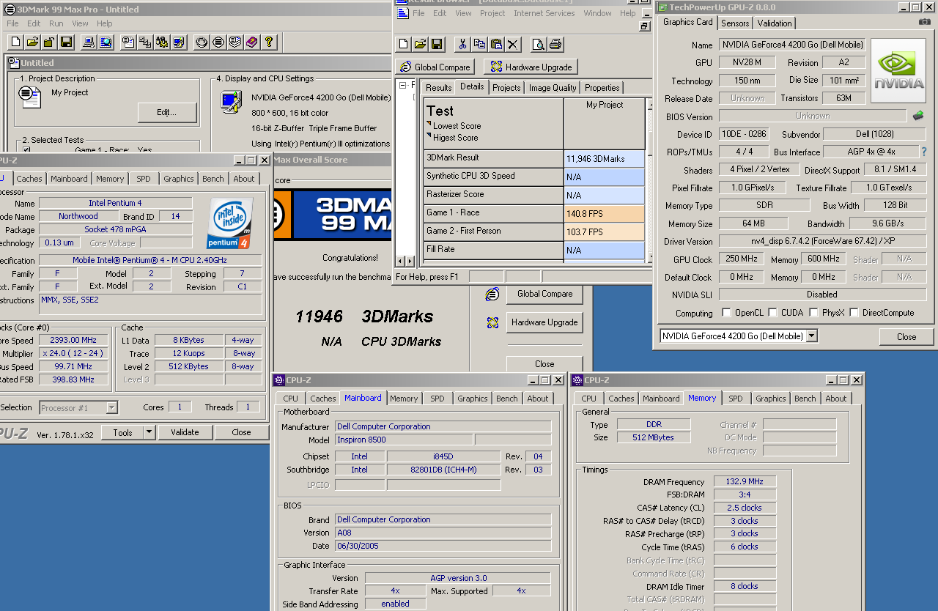Click Global Compare button in Result Browser toolbar
Screen dimensions: 938x611
[x=435, y=67]
